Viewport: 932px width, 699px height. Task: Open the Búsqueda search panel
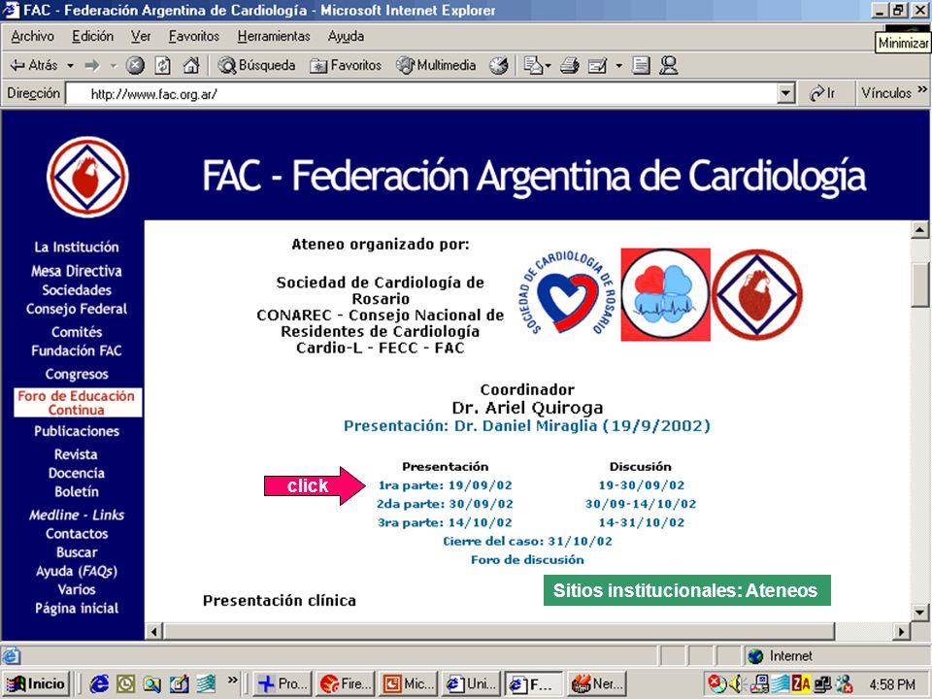256,65
